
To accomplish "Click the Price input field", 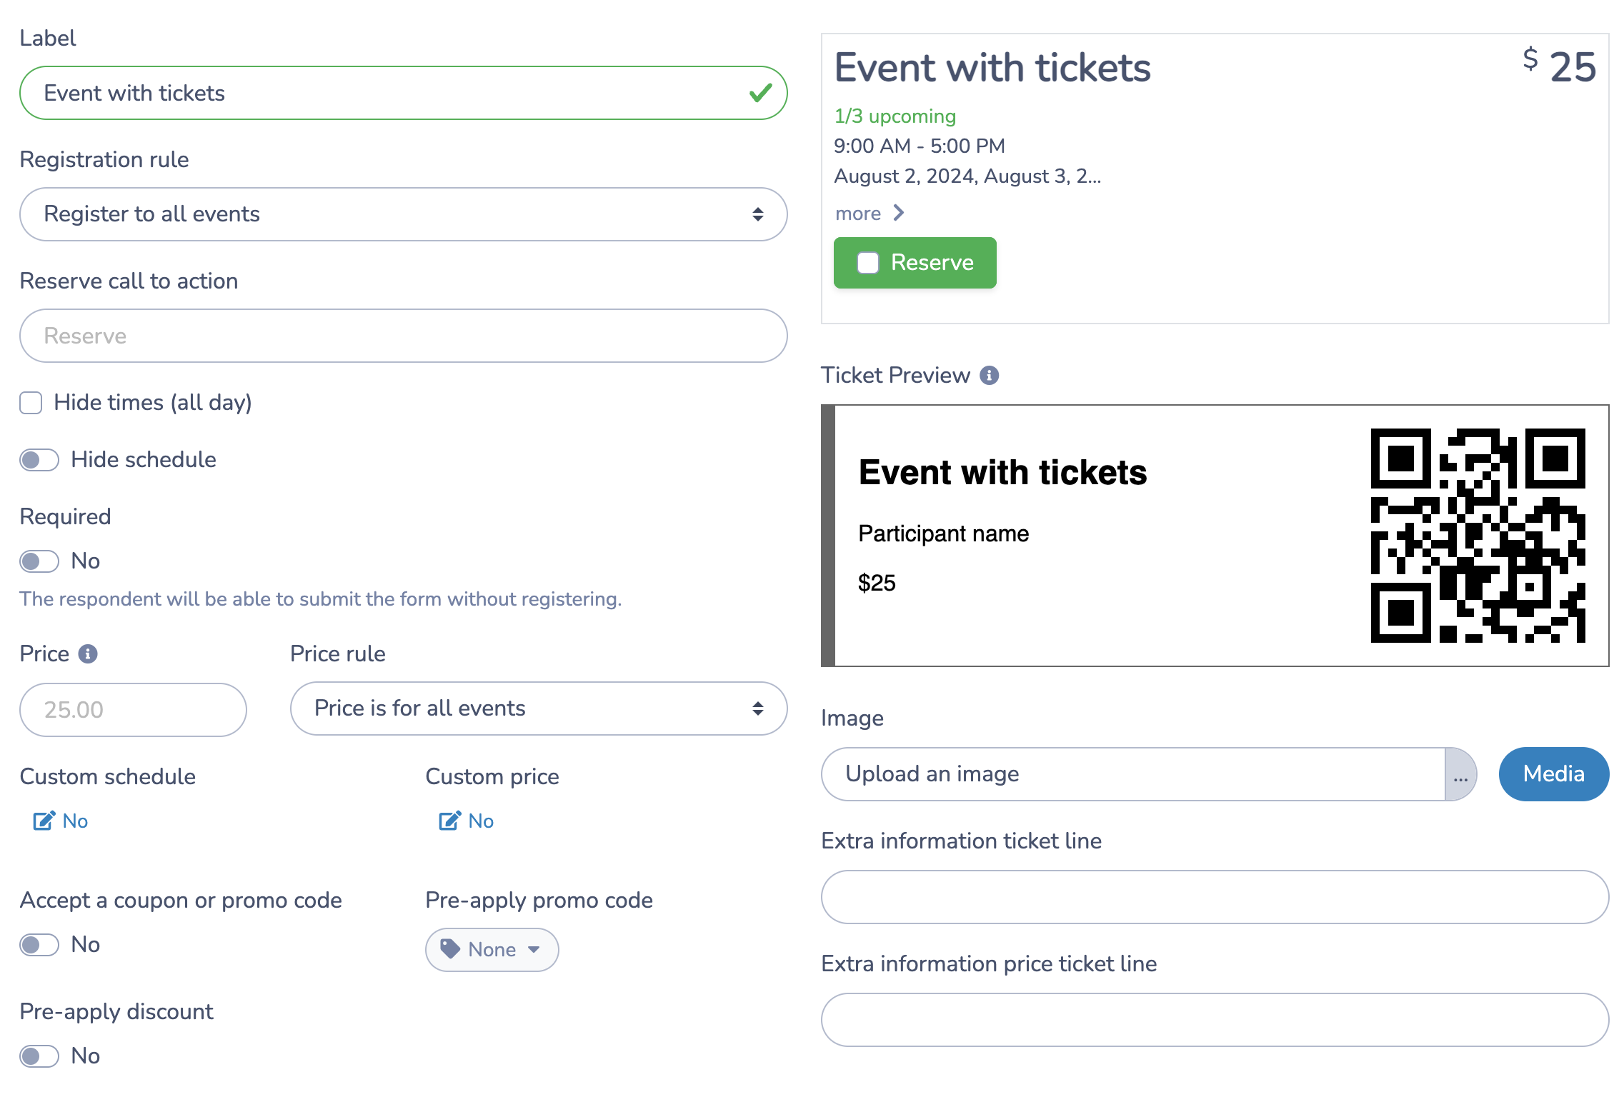I will [133, 709].
